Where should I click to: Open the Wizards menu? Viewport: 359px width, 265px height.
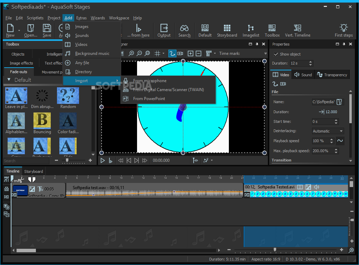point(98,18)
